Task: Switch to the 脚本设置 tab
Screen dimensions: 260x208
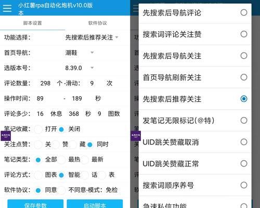Action: click(33, 23)
